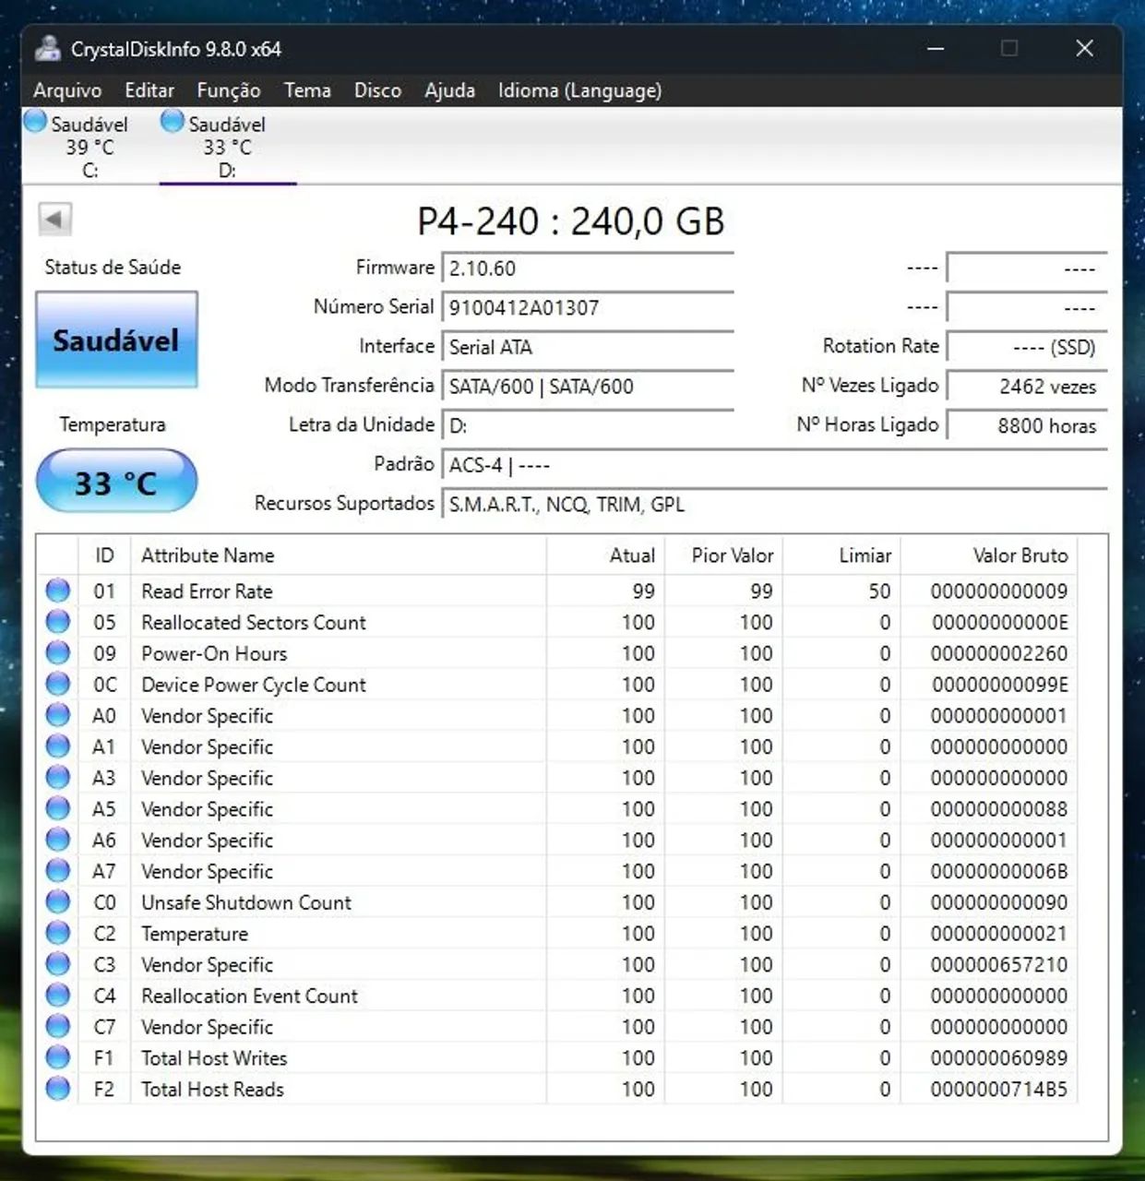Click the Limiar column header
Image resolution: width=1145 pixels, height=1181 pixels.
tap(841, 555)
